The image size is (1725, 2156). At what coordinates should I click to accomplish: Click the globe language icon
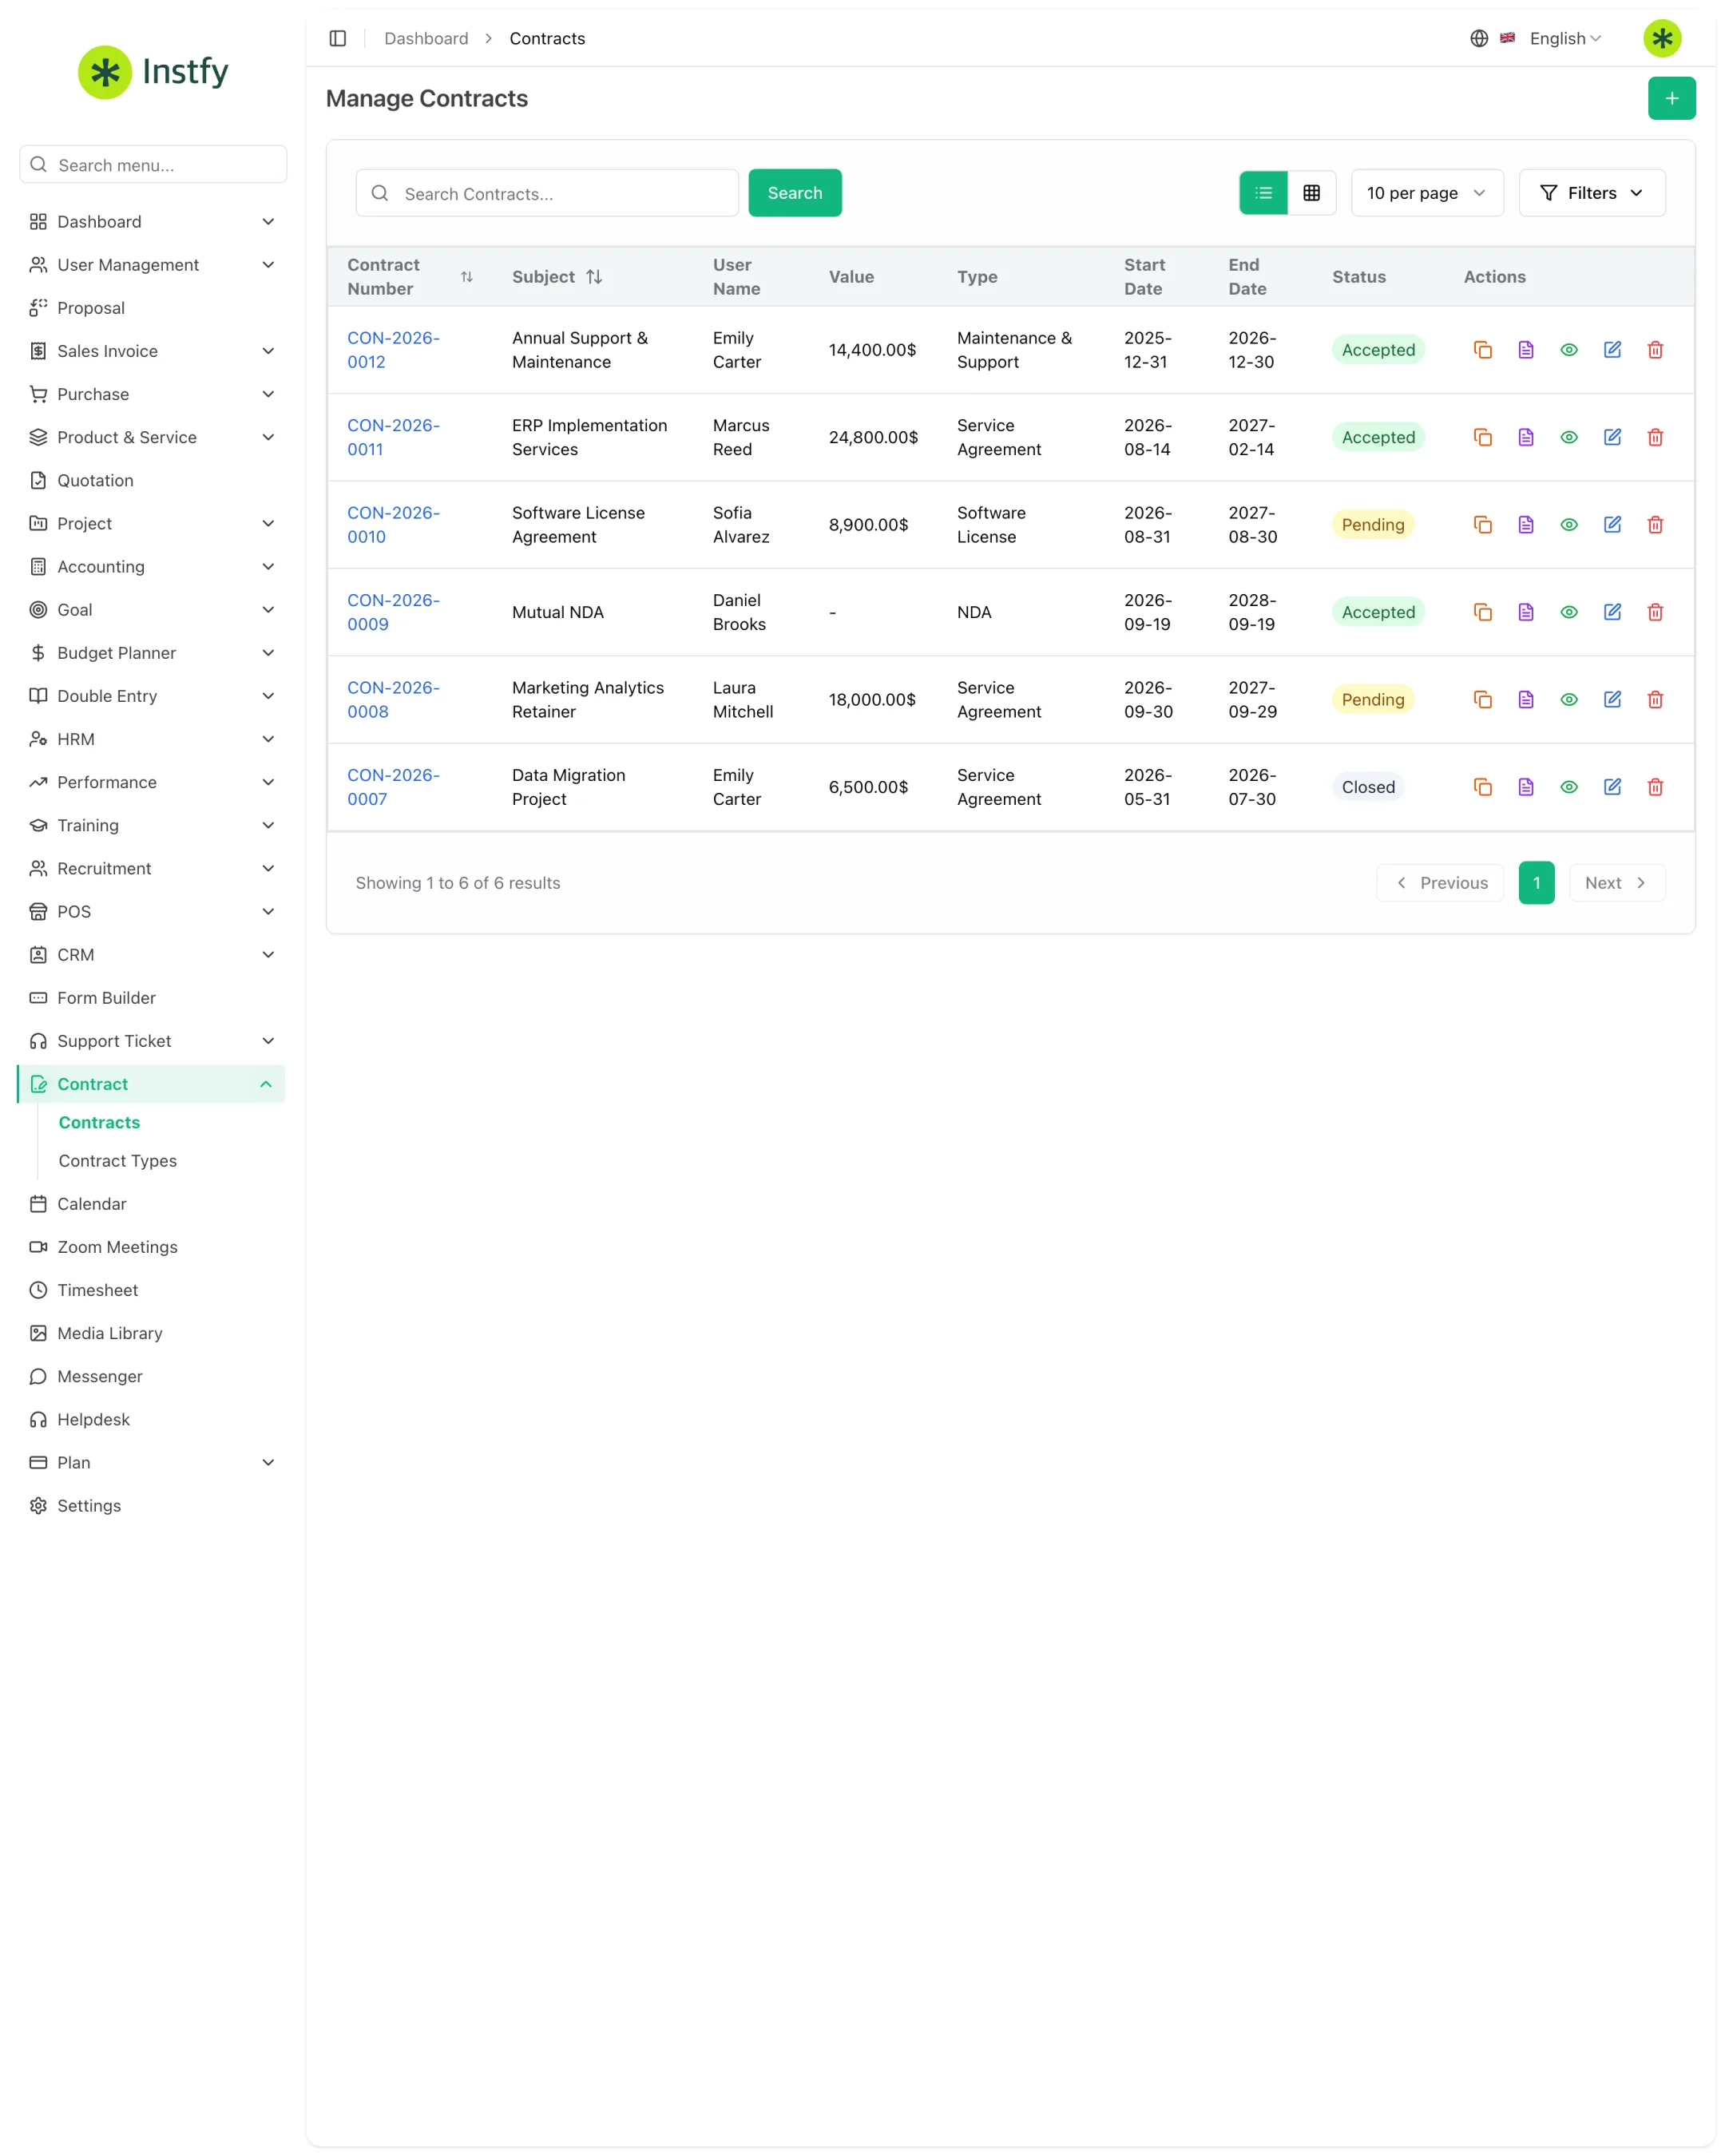point(1478,38)
